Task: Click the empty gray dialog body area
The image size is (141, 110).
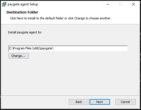Action: coord(70,77)
